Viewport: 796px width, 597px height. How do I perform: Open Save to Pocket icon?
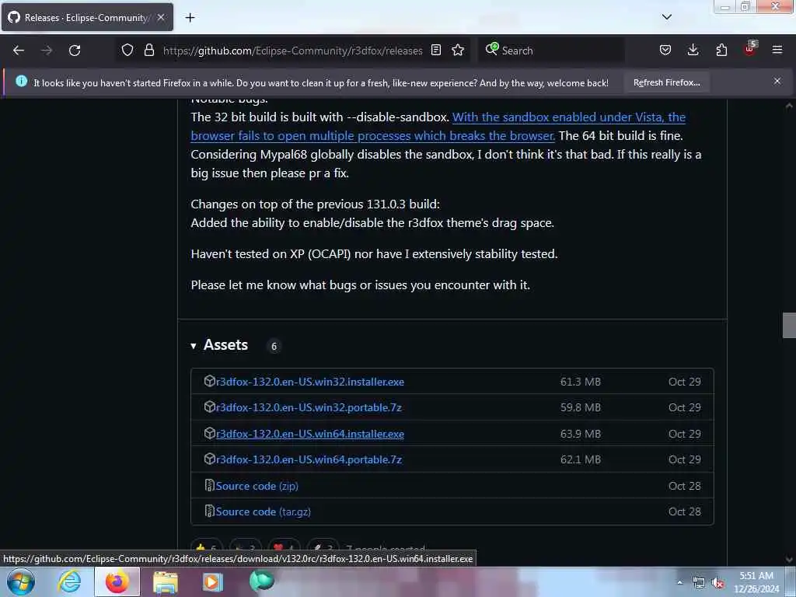665,51
